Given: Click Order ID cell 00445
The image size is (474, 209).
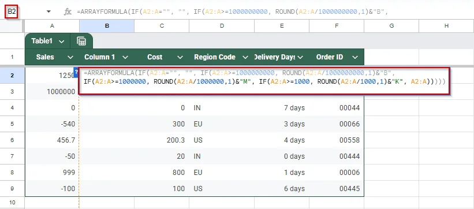Looking at the screenshot, I should 337,188.
